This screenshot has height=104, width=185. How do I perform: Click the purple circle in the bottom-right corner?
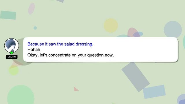click(181, 99)
